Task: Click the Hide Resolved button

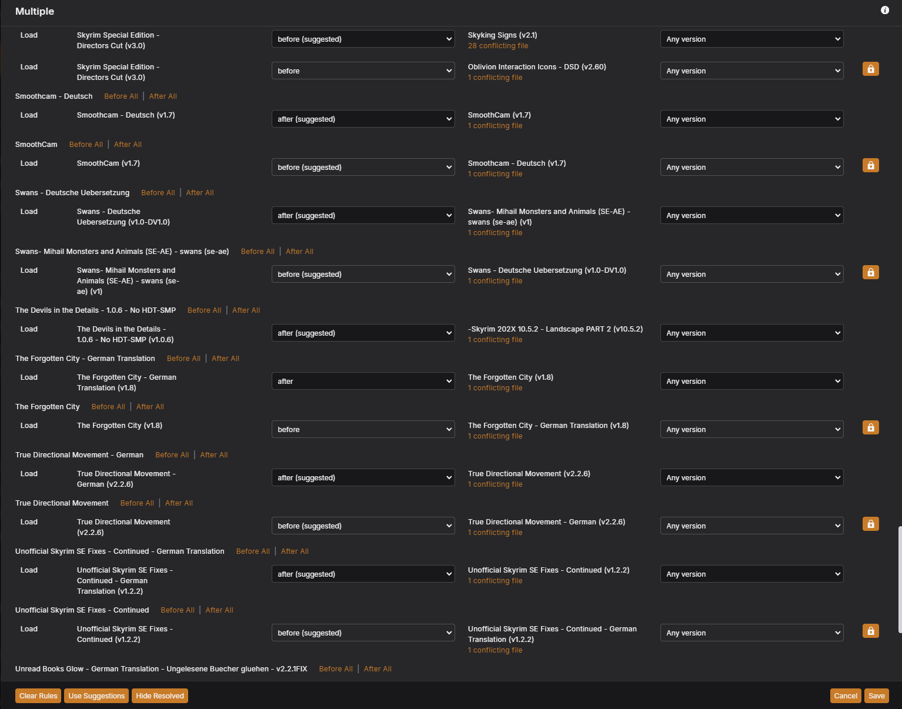Action: click(x=160, y=696)
